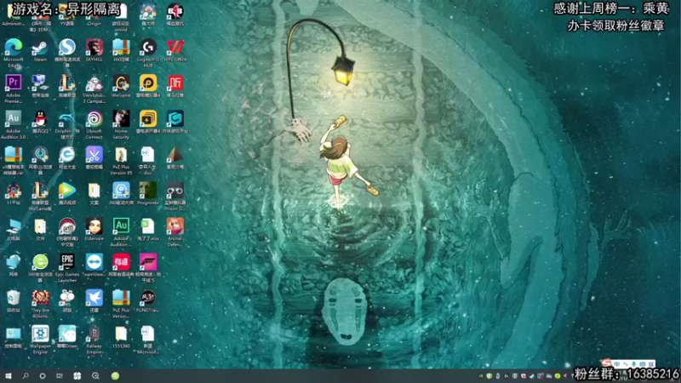
Task: Open the Adobe Premiere shortcut
Action: pyautogui.click(x=14, y=83)
